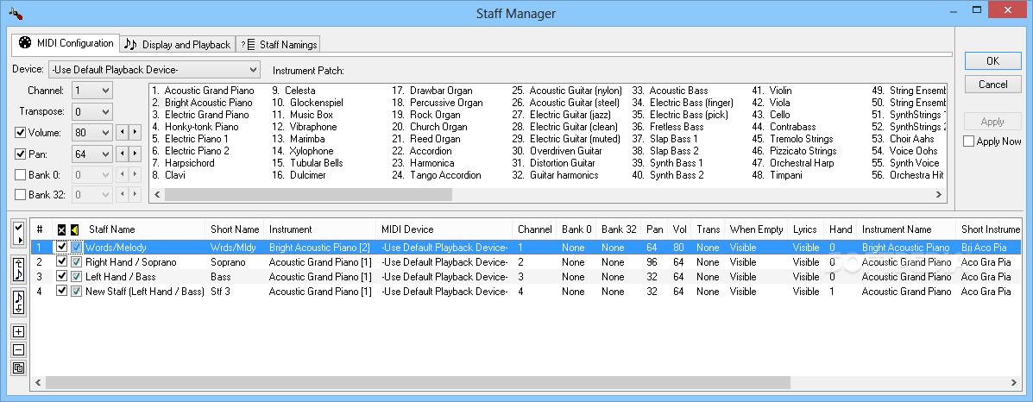Select Violin patch
This screenshot has width=1033, height=402.
pyautogui.click(x=772, y=91)
